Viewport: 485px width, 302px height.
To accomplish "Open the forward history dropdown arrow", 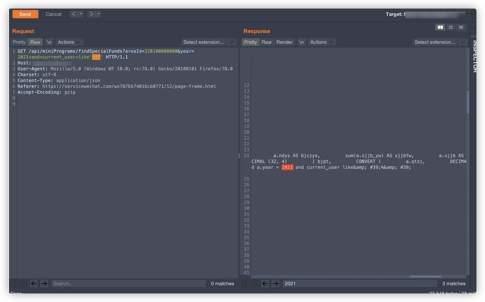I will [99, 14].
